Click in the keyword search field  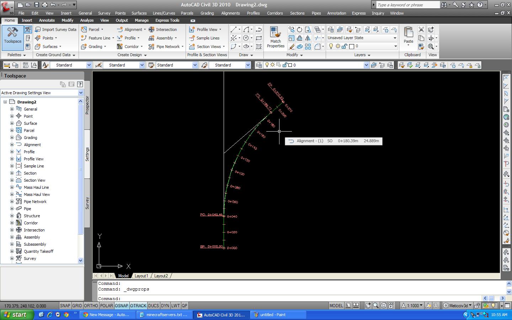407,5
